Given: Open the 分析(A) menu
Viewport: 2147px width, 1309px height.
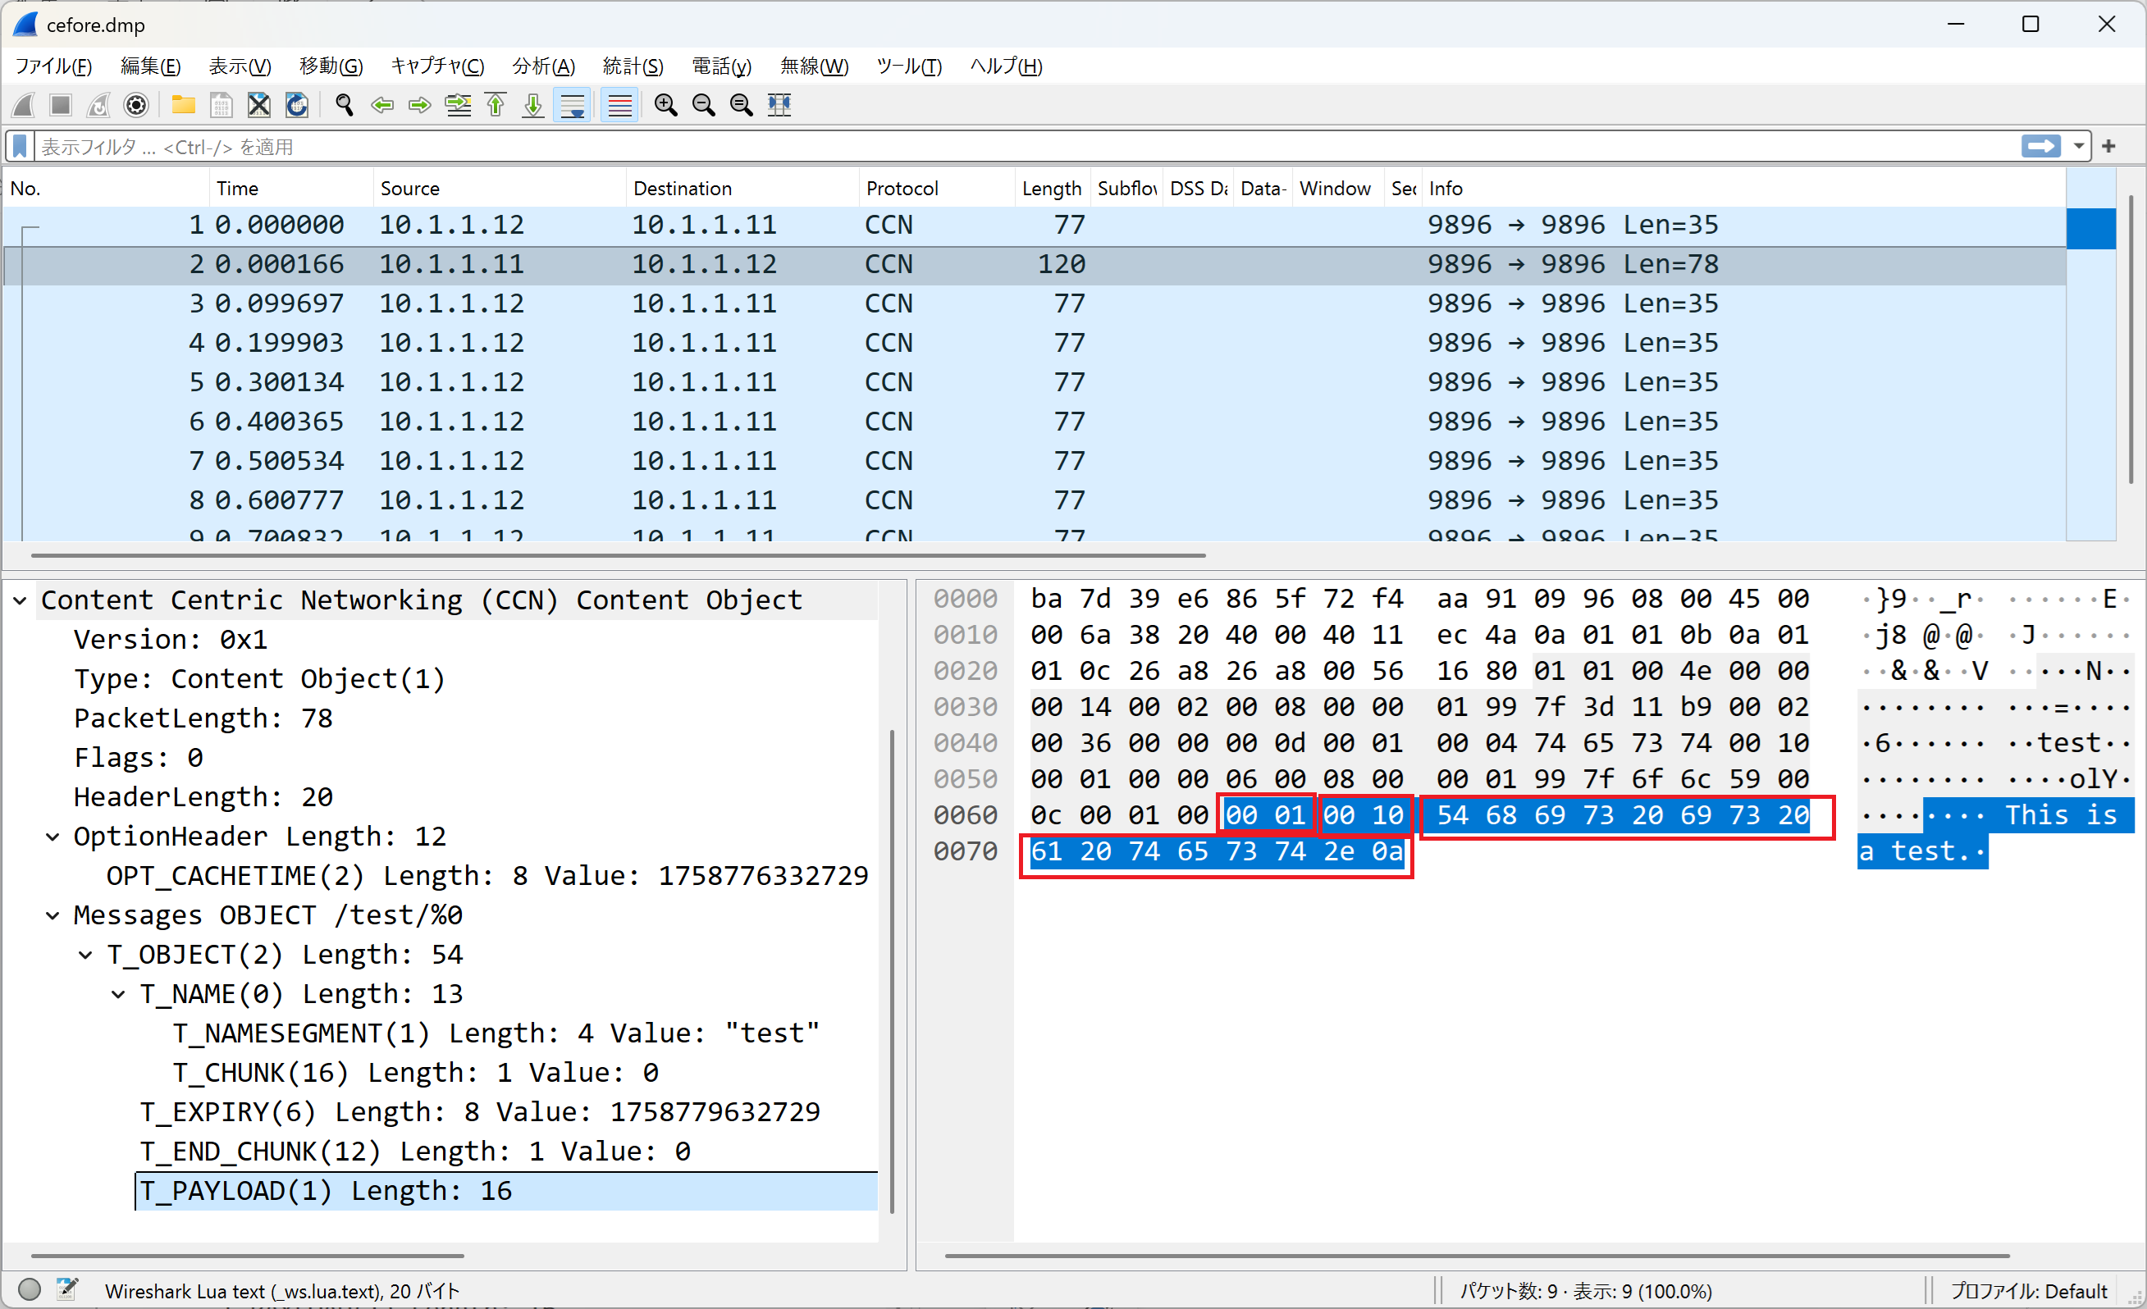Looking at the screenshot, I should coord(543,66).
